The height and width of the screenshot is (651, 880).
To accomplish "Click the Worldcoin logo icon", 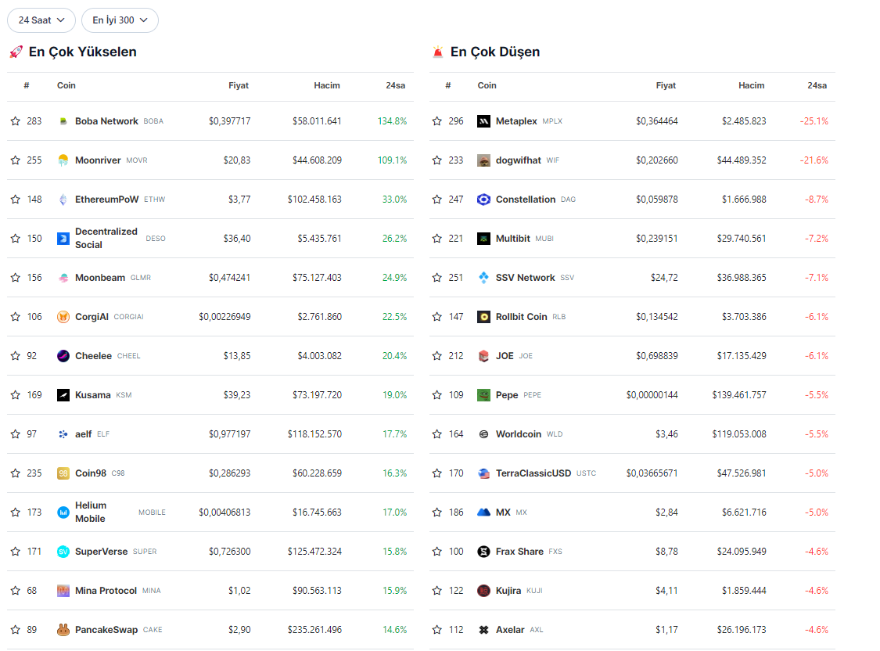I will [483, 434].
